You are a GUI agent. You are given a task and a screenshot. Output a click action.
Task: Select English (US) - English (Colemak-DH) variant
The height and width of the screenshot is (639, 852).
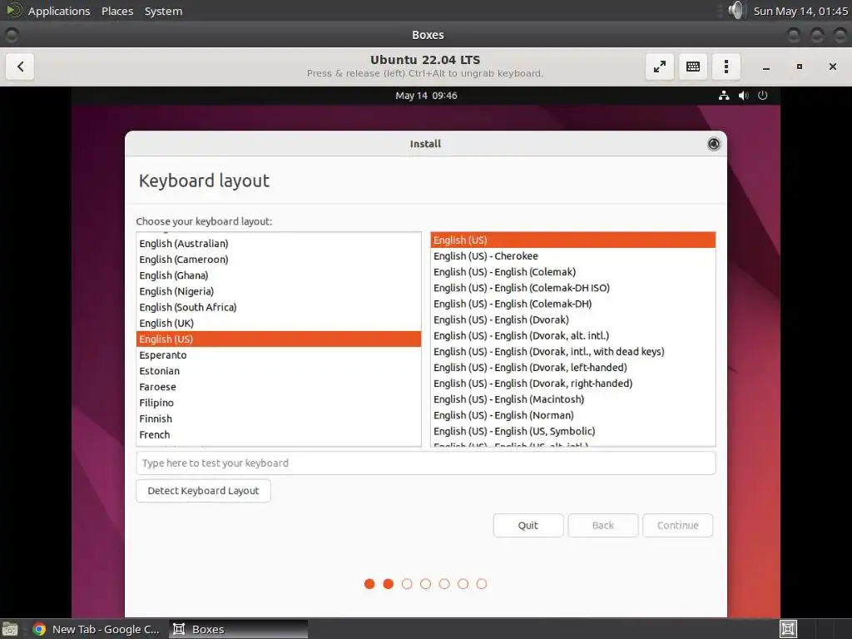click(572, 304)
